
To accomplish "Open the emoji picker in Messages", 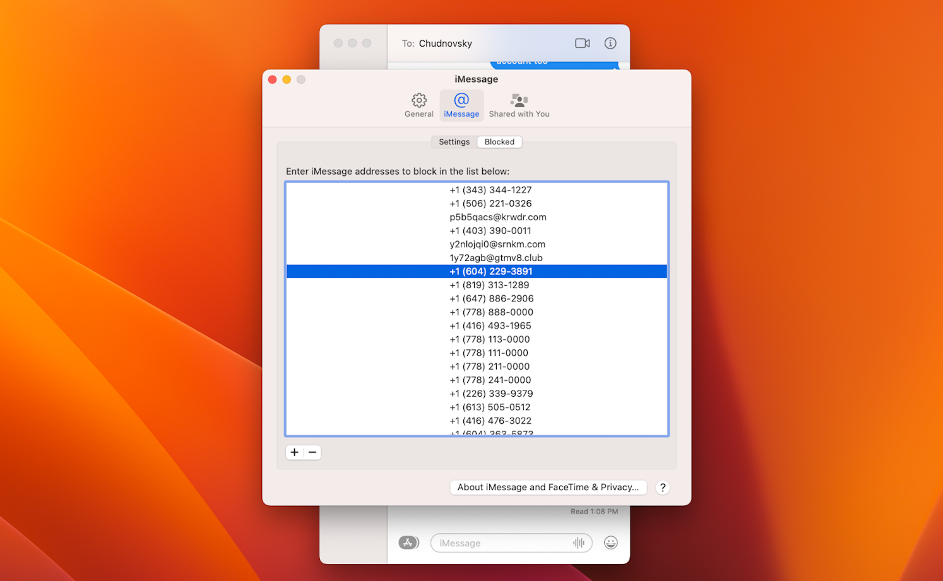I will 610,543.
